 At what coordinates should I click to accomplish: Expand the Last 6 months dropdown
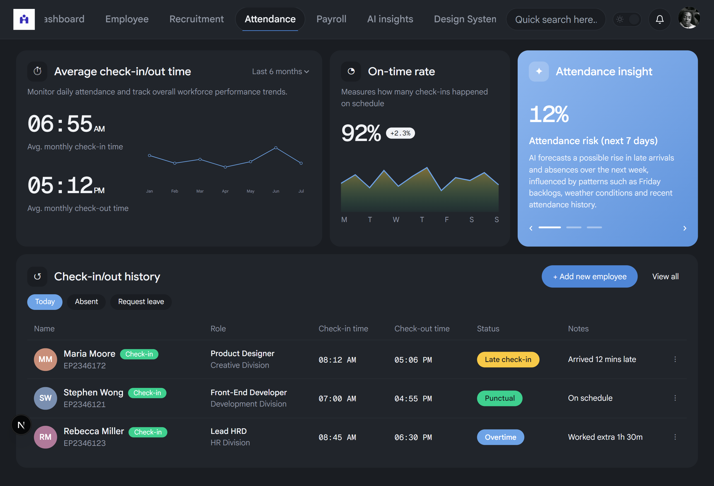tap(281, 72)
